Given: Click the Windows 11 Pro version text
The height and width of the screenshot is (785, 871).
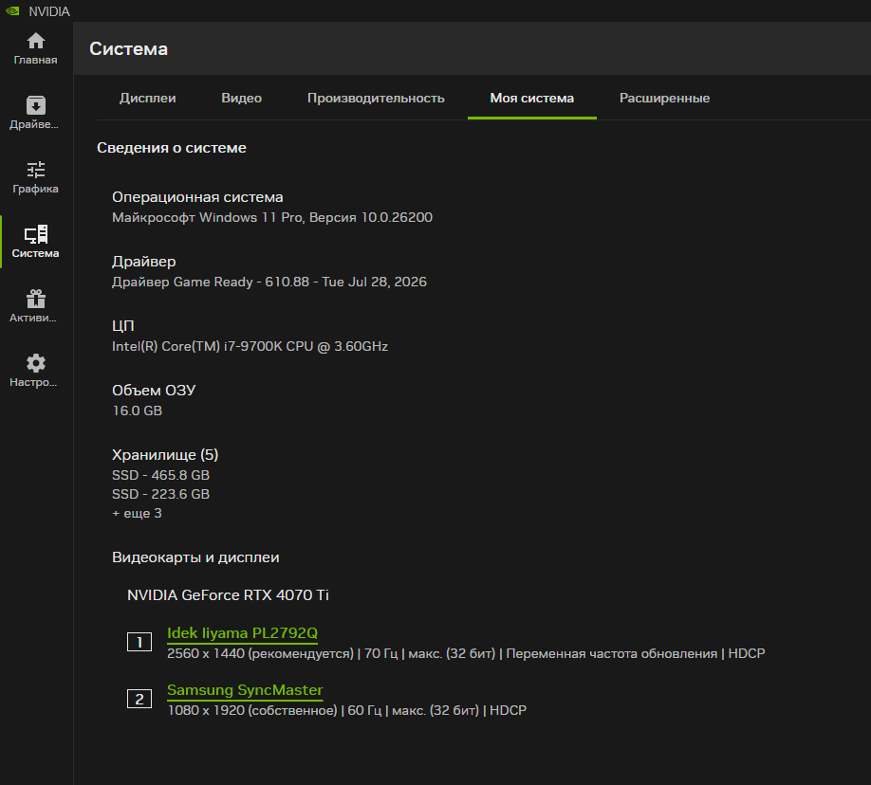Looking at the screenshot, I should click(272, 218).
